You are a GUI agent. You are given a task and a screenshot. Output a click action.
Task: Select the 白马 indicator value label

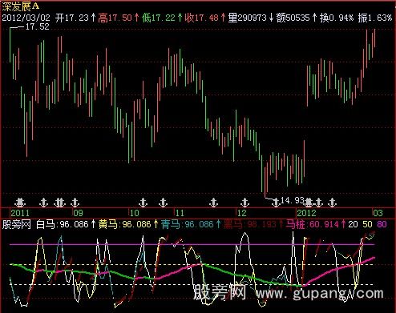[63, 224]
